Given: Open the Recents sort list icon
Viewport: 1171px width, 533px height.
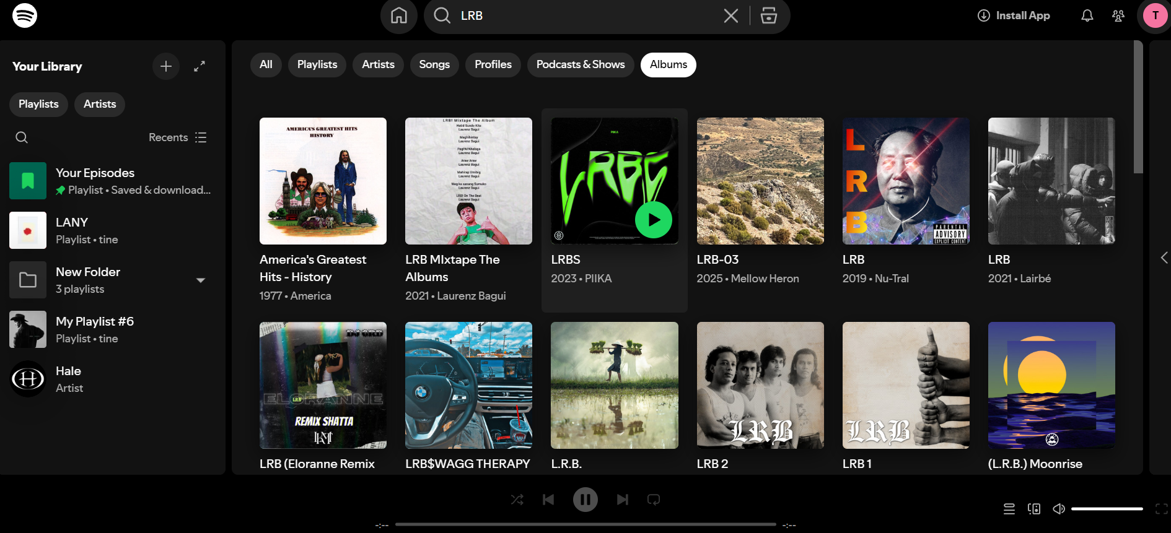Looking at the screenshot, I should (201, 137).
